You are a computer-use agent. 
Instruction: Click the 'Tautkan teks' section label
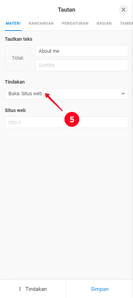click(x=18, y=39)
